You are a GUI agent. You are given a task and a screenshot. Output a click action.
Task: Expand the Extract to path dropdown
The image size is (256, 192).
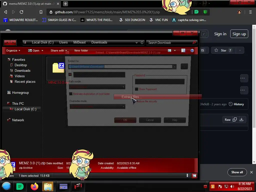pos(174,66)
